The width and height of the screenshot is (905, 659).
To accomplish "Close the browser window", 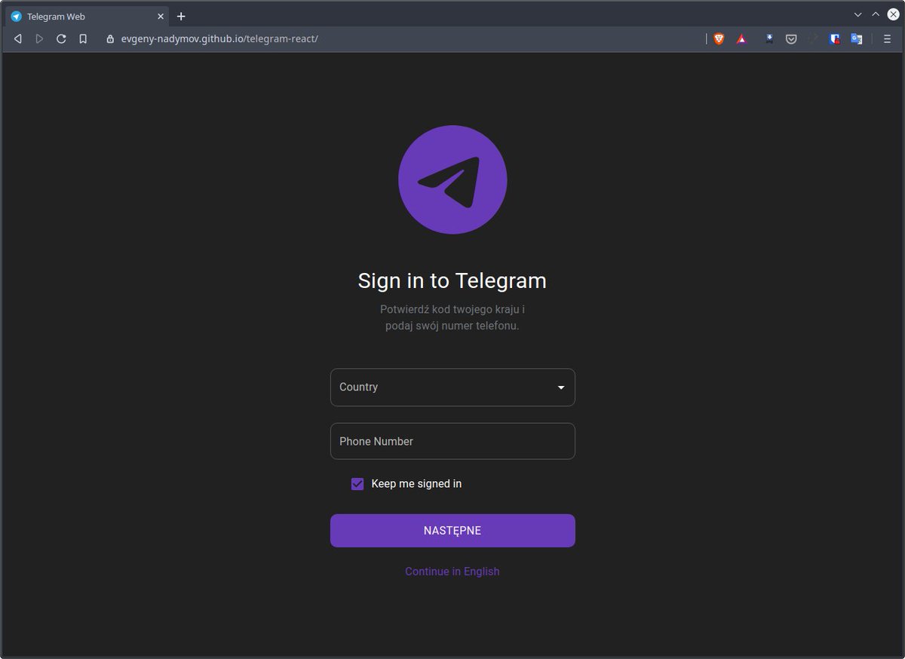I will (893, 14).
